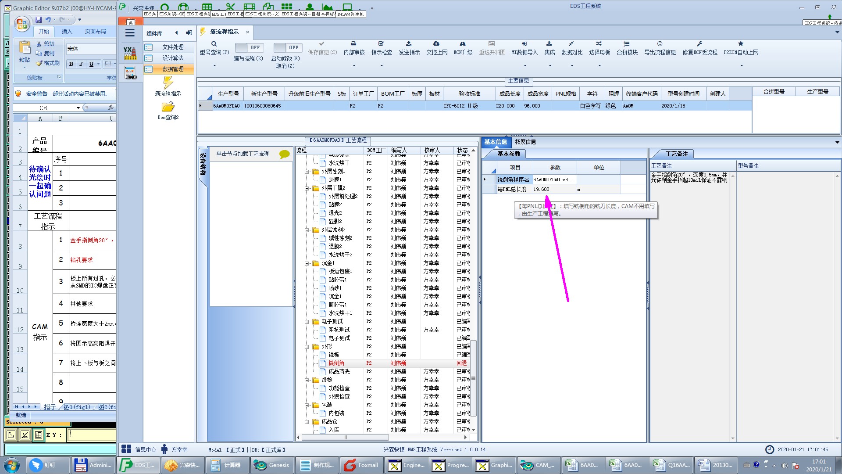
Task: Click the 数据对比 compare icon
Action: [x=571, y=44]
